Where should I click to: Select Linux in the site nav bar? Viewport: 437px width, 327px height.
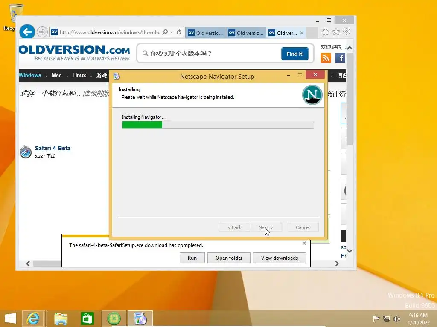pyautogui.click(x=79, y=75)
